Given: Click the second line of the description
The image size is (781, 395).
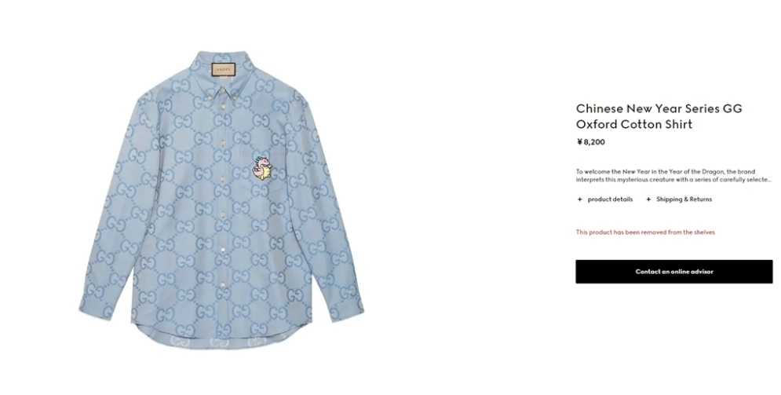Looking at the screenshot, I should click(x=673, y=180).
